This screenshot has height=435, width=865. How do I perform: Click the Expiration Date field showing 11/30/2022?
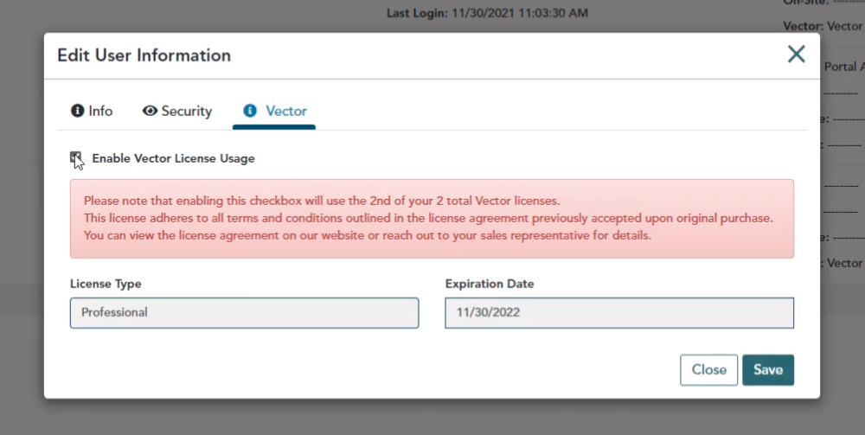click(619, 312)
